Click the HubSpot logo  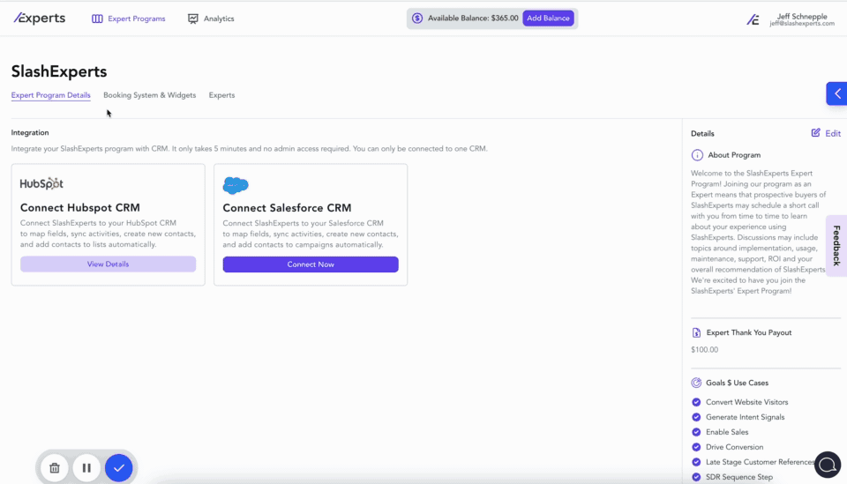tap(41, 183)
